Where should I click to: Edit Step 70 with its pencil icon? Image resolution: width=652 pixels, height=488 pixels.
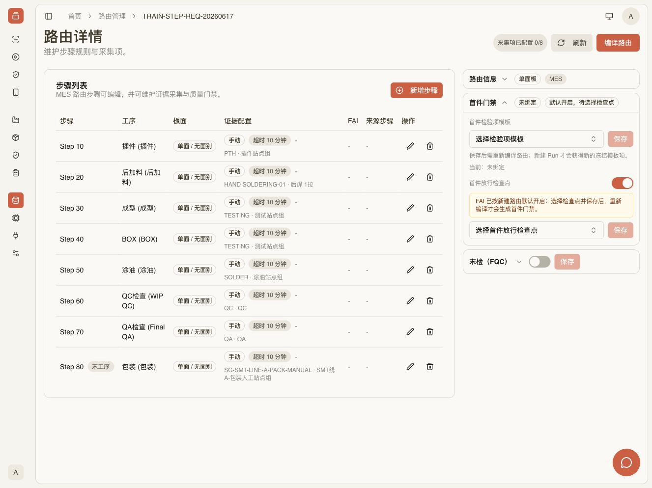click(410, 332)
